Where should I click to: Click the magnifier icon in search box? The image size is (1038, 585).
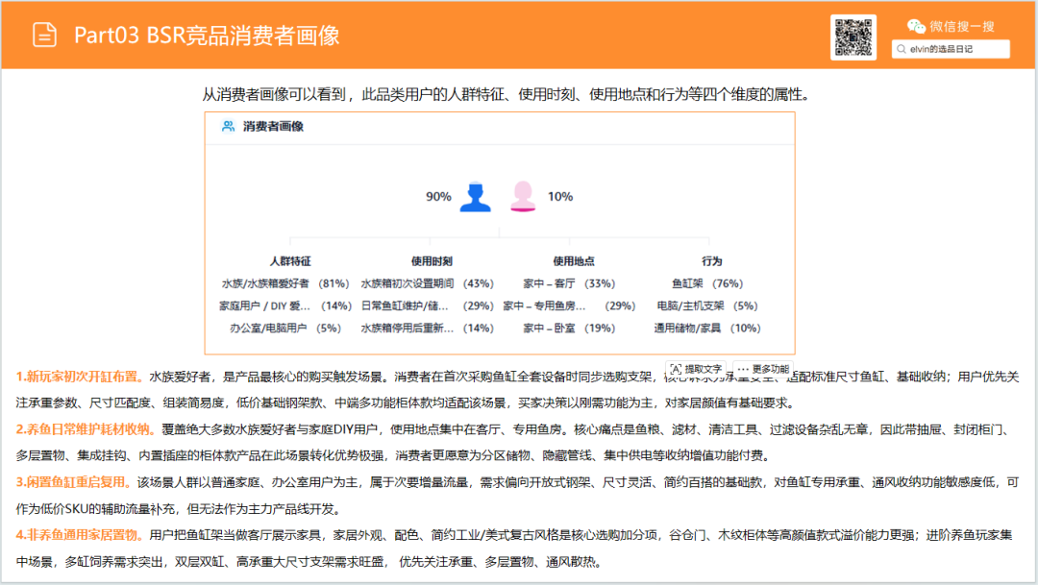pyautogui.click(x=901, y=49)
